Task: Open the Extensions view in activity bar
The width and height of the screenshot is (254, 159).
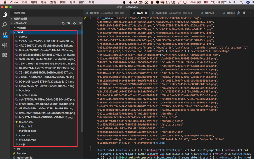Action: click(x=5, y=55)
